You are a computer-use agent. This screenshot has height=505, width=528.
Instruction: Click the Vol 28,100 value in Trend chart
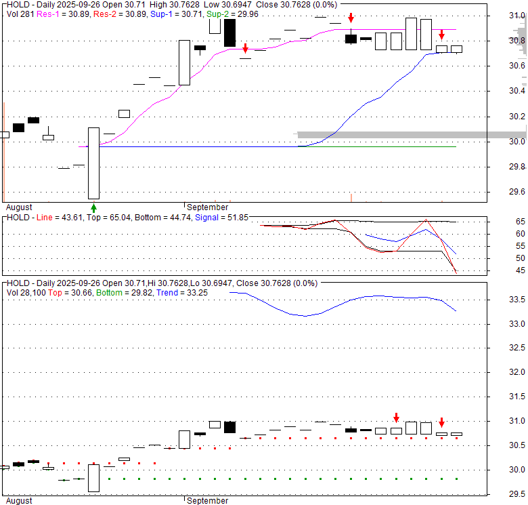(26, 293)
